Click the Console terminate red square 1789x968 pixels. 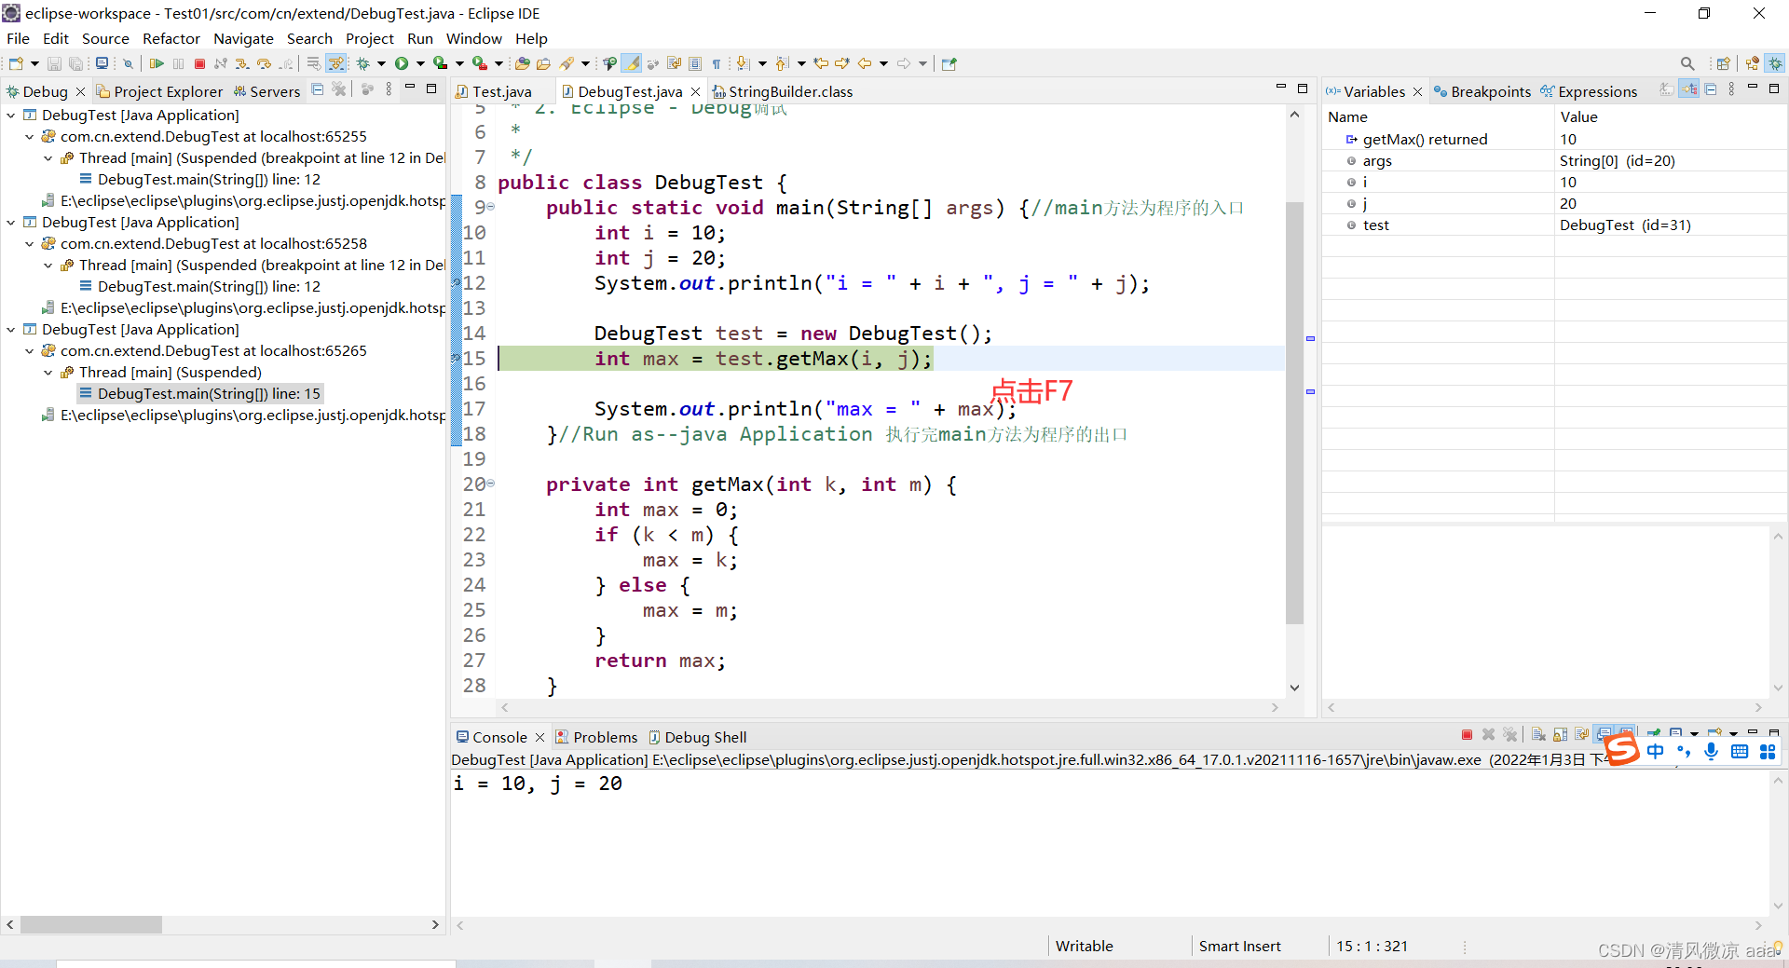click(x=1467, y=734)
